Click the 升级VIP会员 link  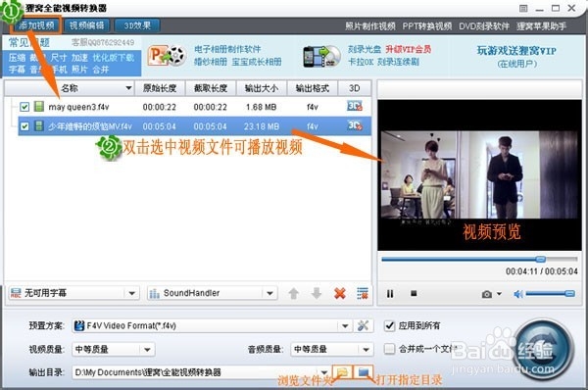(408, 49)
